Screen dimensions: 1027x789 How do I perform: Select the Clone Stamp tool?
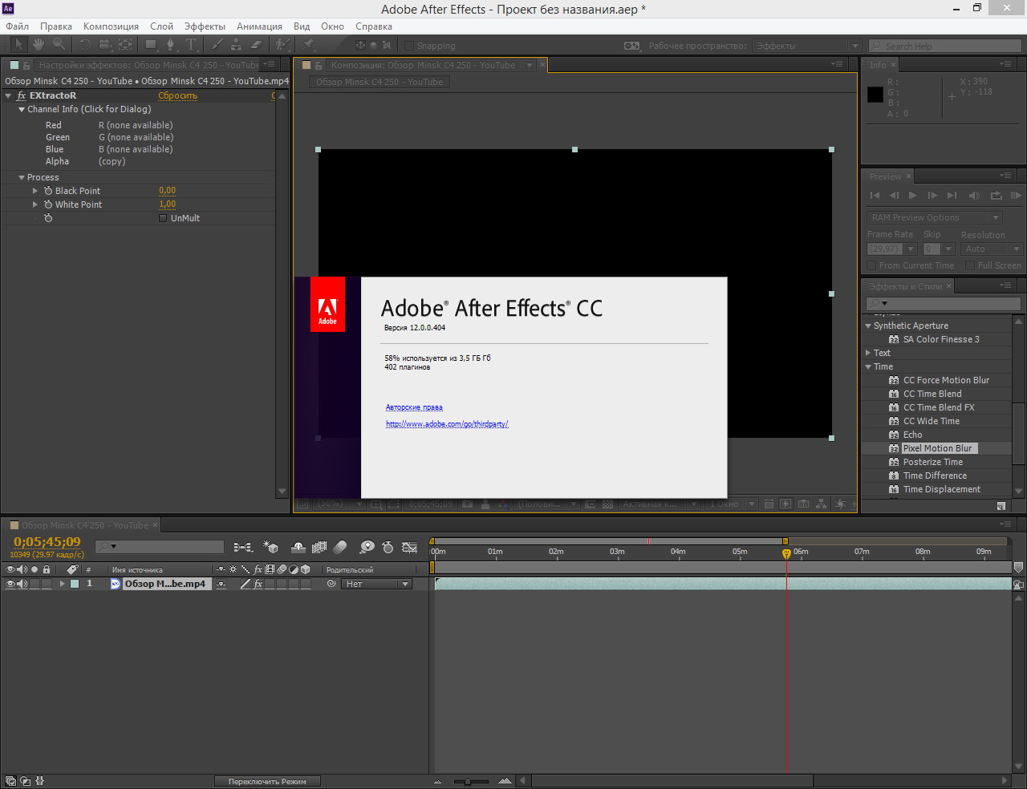[237, 45]
